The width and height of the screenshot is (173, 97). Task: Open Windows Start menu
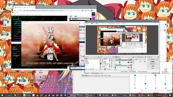(x=2, y=95)
